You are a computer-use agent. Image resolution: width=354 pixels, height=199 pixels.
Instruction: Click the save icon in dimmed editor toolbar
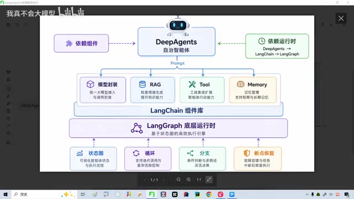8,24
